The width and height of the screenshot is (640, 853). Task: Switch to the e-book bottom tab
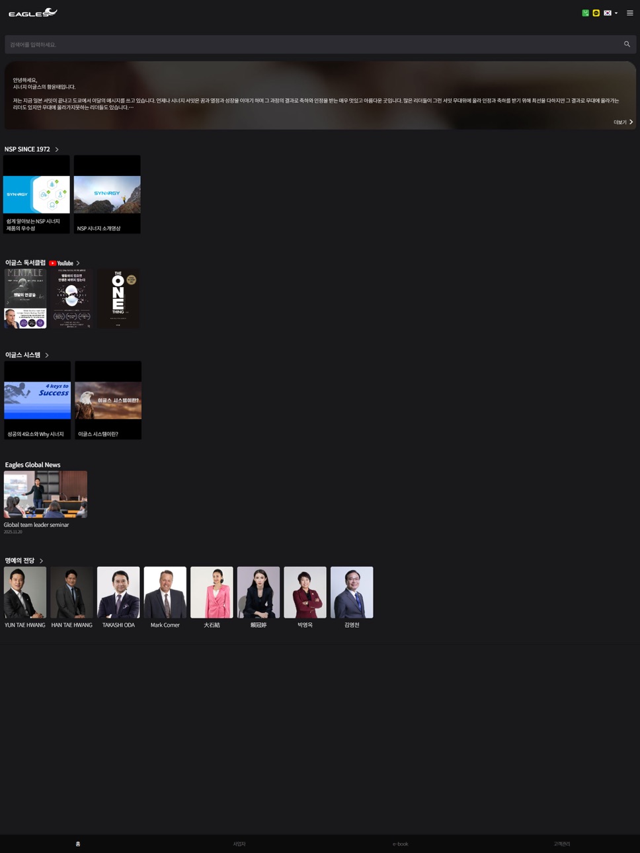401,844
